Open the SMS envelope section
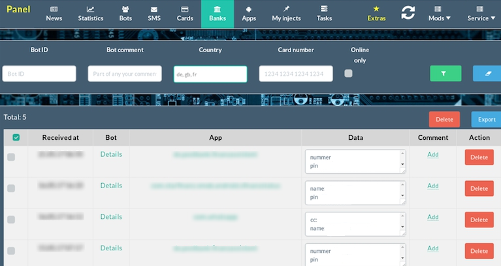Screen dimensions: 501x266 [x=154, y=14]
